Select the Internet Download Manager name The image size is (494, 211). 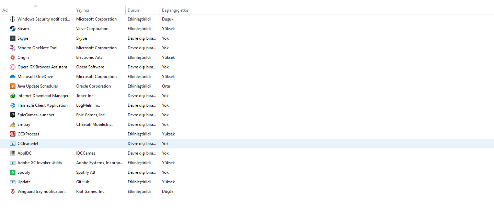[44, 96]
